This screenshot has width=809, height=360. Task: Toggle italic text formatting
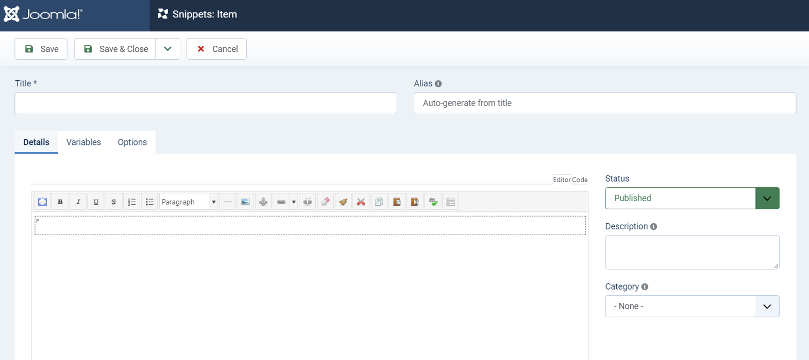[x=78, y=202]
